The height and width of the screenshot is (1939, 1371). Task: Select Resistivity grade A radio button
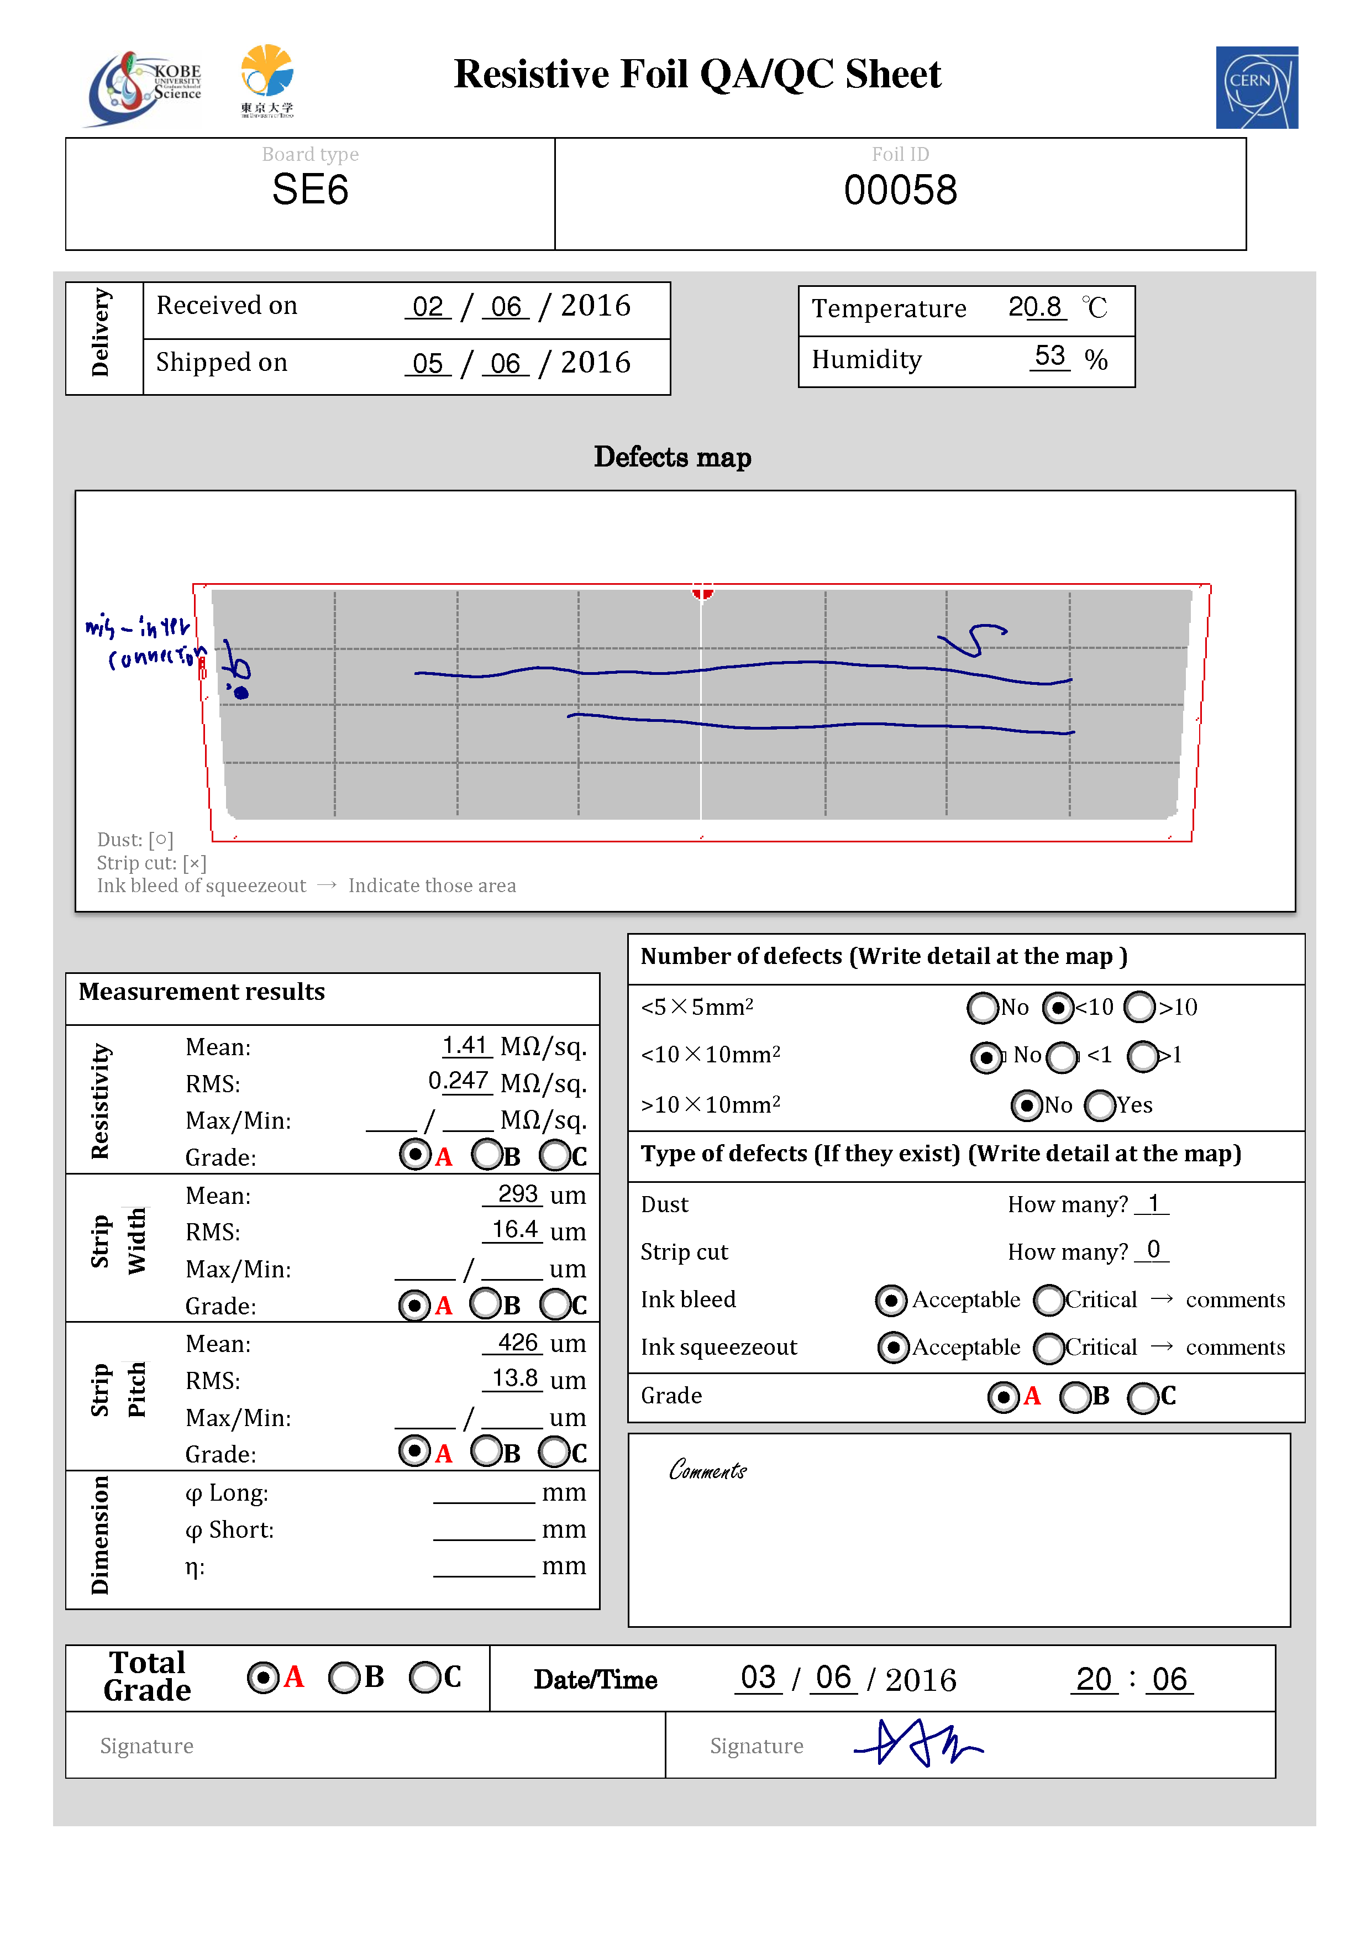414,1155
